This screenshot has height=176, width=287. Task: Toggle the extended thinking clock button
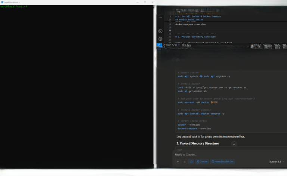[191, 161]
